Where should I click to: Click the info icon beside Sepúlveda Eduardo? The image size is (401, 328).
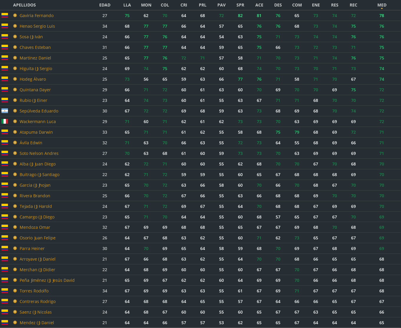click(x=15, y=111)
